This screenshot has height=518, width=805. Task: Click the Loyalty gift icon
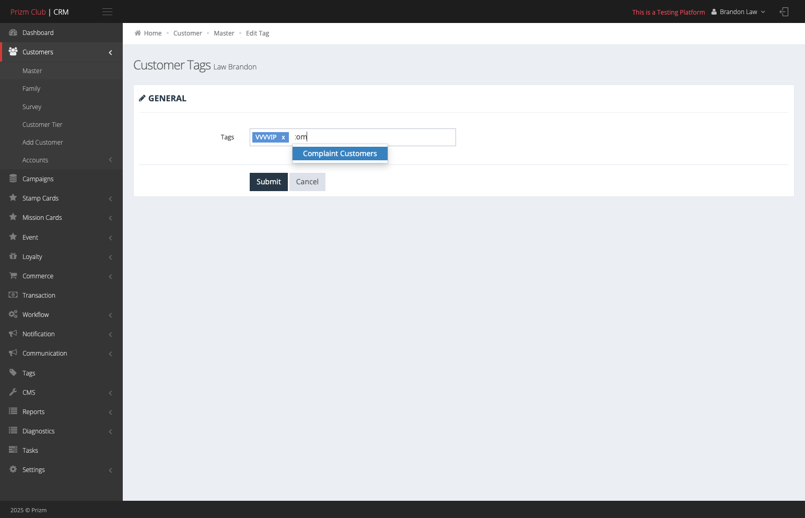pos(13,256)
